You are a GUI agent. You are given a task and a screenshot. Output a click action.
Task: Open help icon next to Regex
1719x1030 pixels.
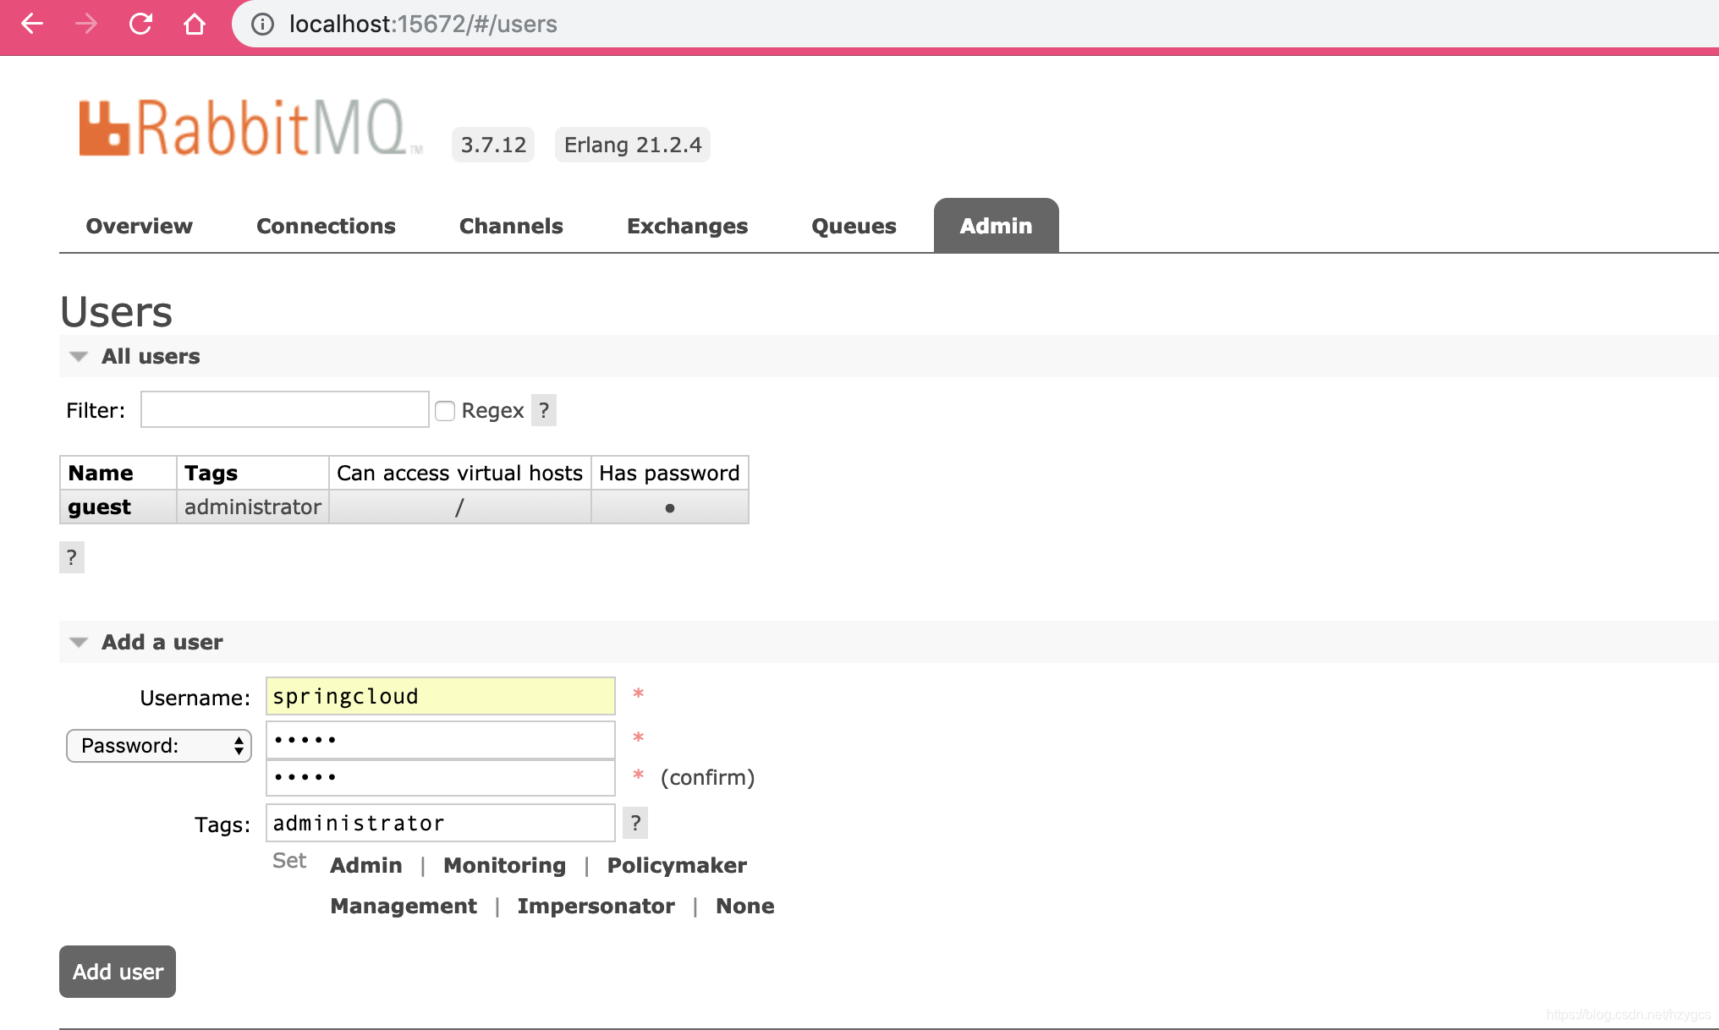[544, 410]
